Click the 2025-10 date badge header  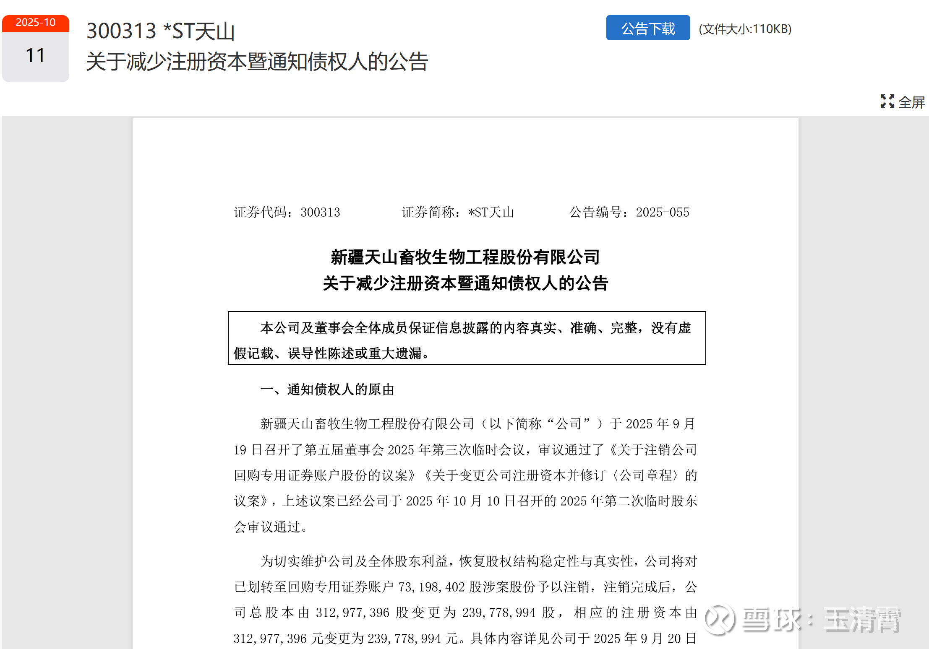36,23
